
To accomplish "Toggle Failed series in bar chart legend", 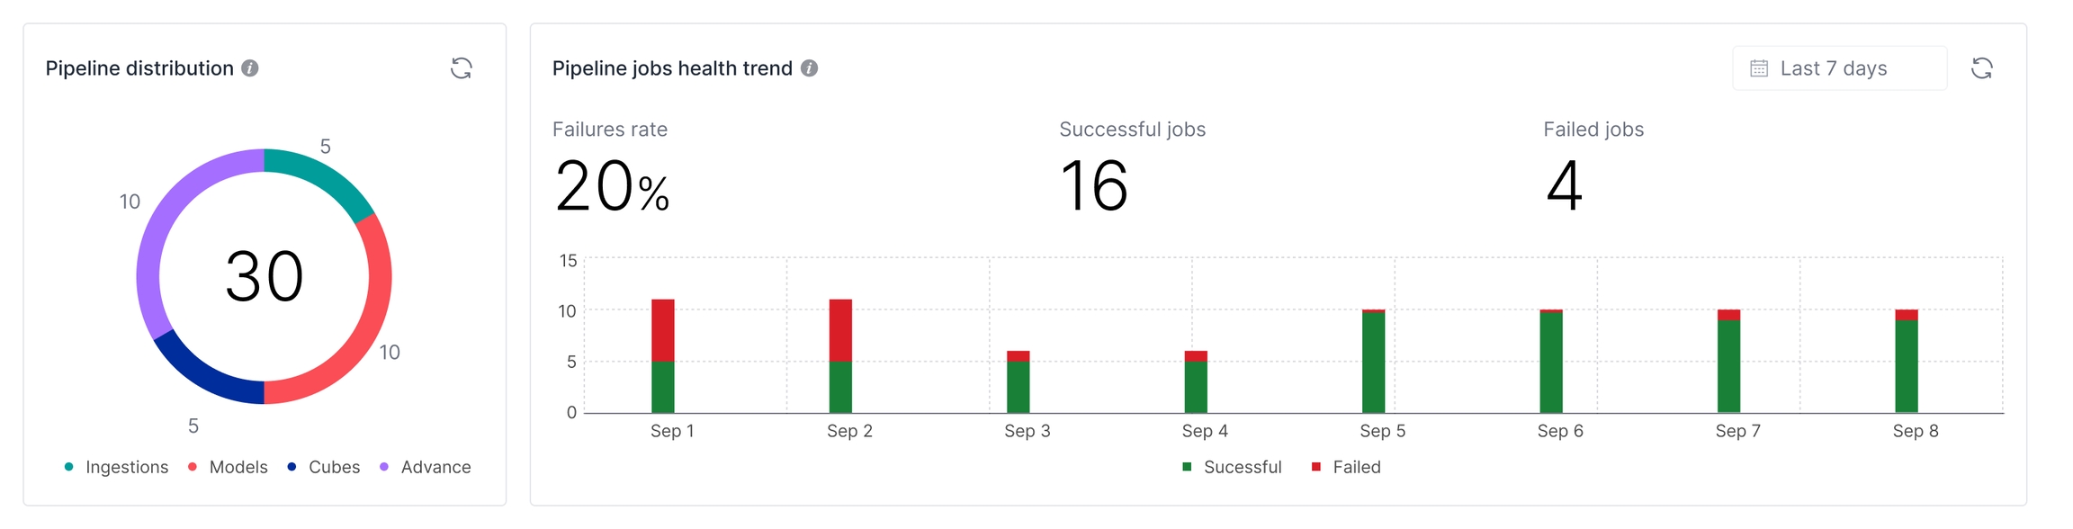I will coord(1347,467).
